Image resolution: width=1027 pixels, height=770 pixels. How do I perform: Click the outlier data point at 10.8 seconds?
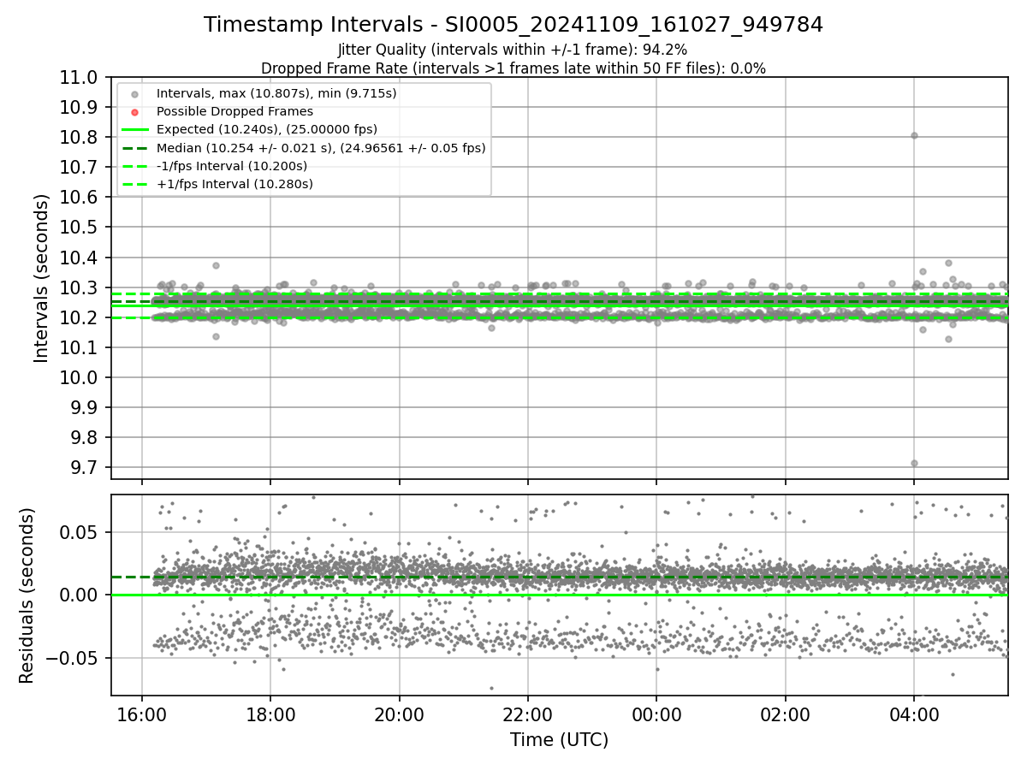tap(914, 135)
